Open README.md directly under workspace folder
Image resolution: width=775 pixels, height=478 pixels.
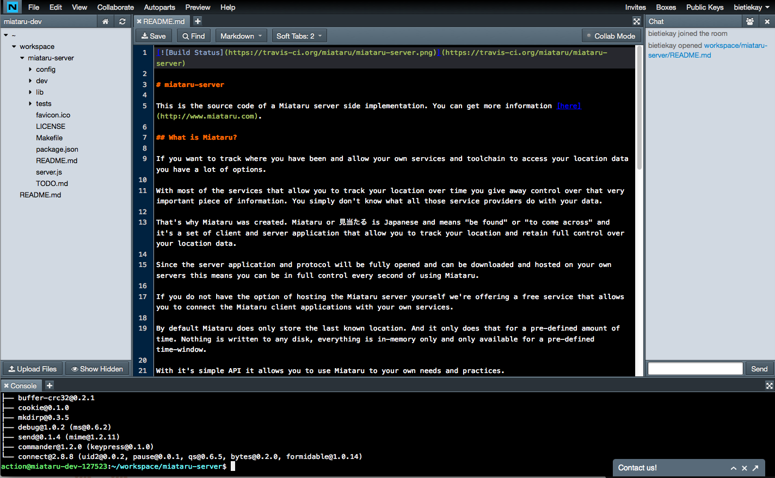point(40,195)
